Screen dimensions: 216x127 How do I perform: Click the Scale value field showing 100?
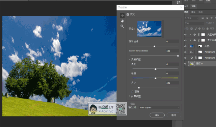point(172,83)
